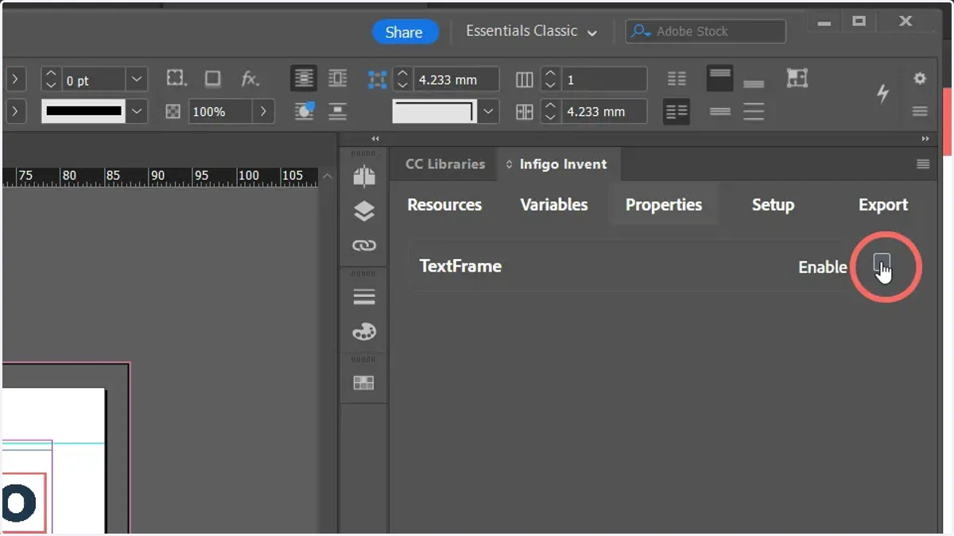Viewport: 954px width, 536px height.
Task: Open the Infigo Invent panel menu
Action: coord(923,164)
